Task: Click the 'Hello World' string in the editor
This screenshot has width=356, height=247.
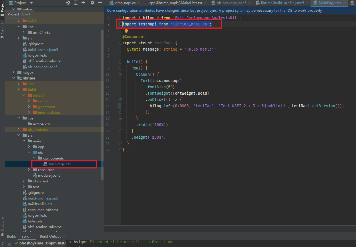Action: [x=199, y=49]
